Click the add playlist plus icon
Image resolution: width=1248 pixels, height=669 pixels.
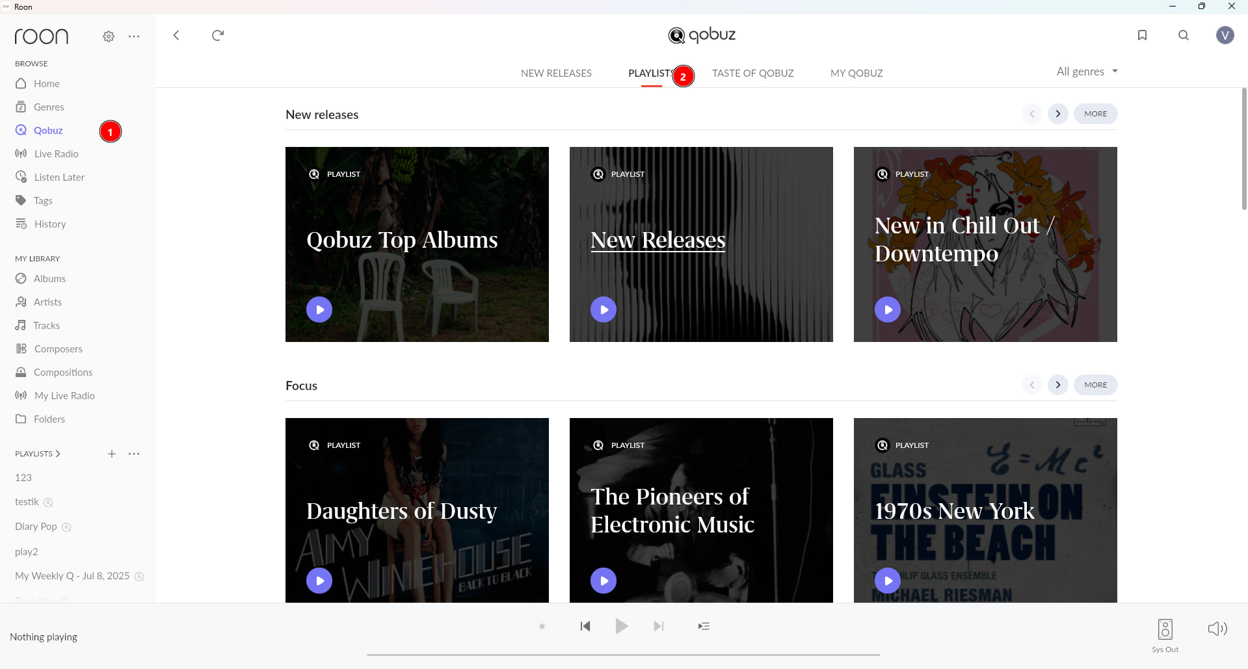point(112,454)
